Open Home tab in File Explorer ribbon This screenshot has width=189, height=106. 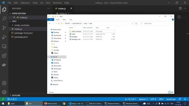pos(58,19)
